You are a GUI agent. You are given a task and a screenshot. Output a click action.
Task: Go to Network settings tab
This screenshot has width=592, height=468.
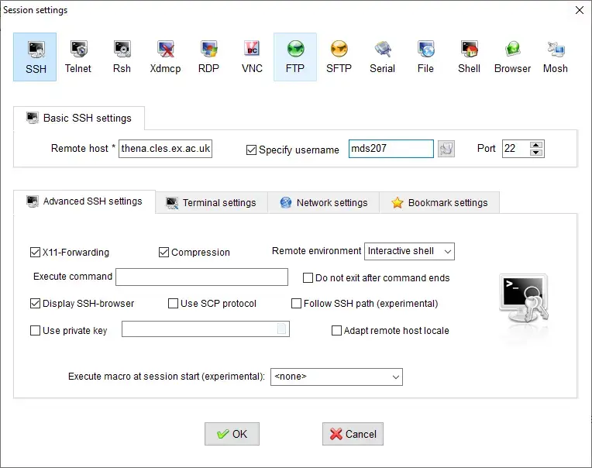[x=324, y=203]
